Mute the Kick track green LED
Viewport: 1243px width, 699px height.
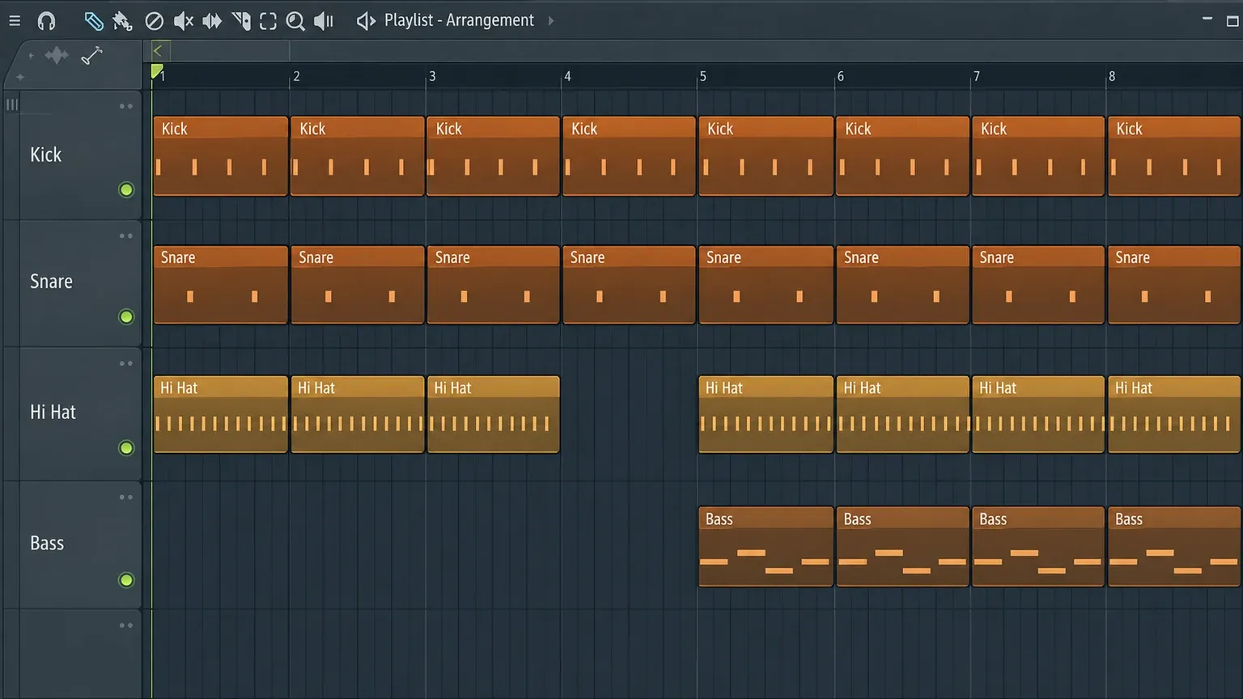click(126, 190)
